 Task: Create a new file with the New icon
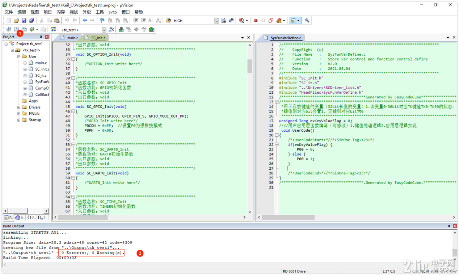click(x=9, y=21)
